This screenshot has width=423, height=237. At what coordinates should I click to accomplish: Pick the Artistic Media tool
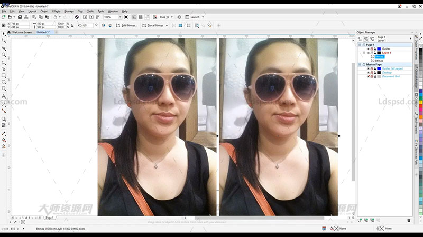click(x=4, y=69)
